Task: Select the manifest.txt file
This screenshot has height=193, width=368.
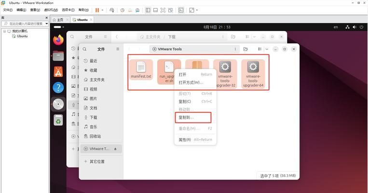Action: (x=141, y=70)
